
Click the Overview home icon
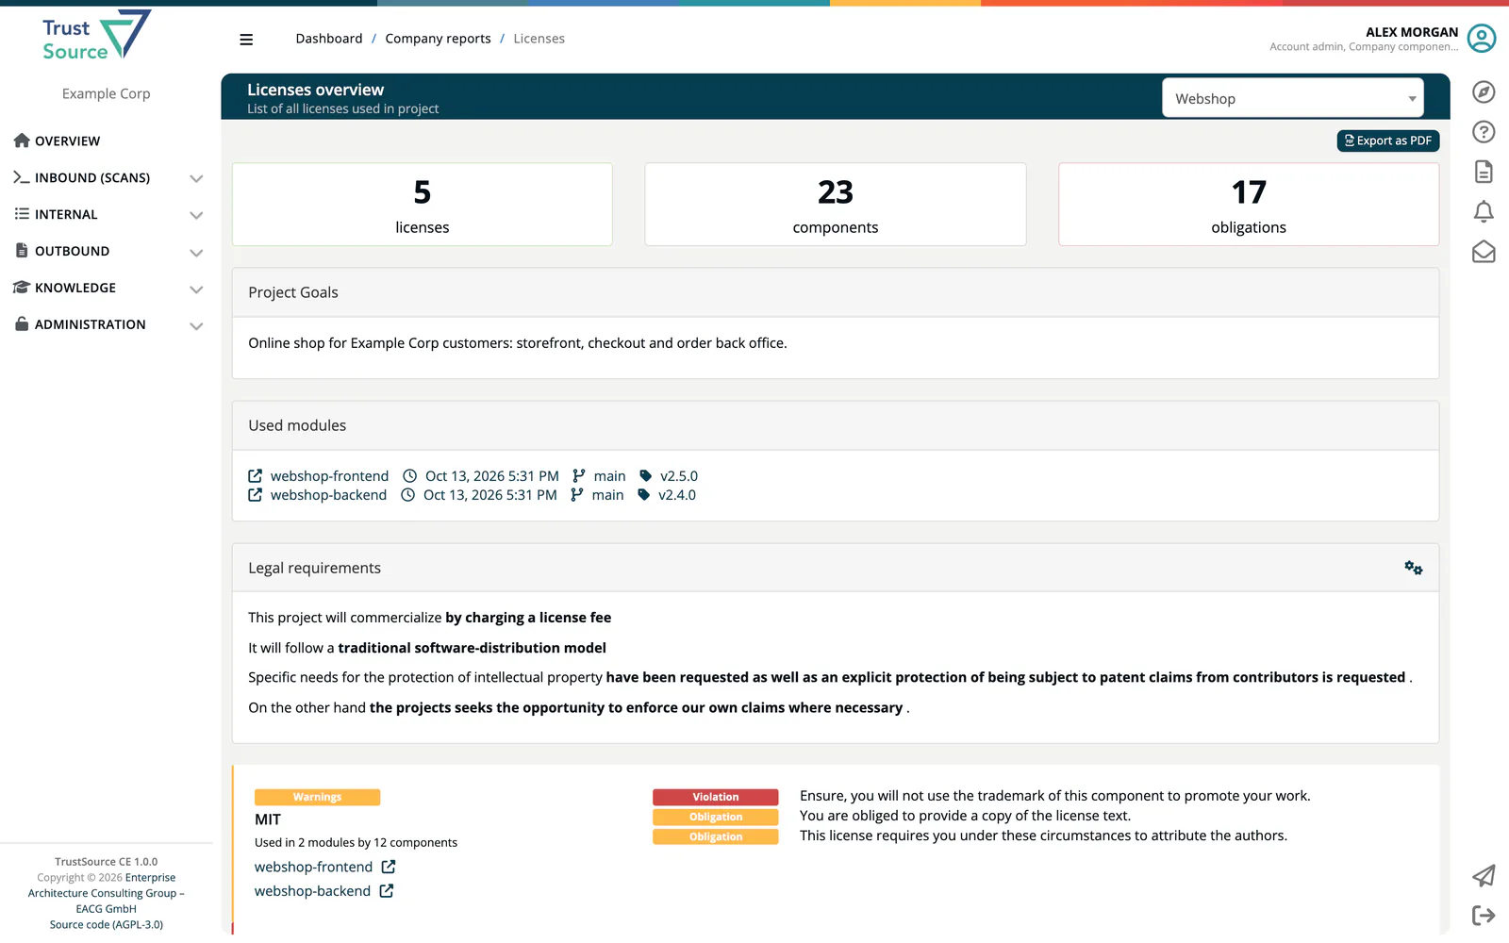pos(22,141)
